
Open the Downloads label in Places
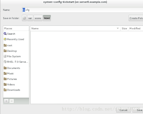[14, 90]
